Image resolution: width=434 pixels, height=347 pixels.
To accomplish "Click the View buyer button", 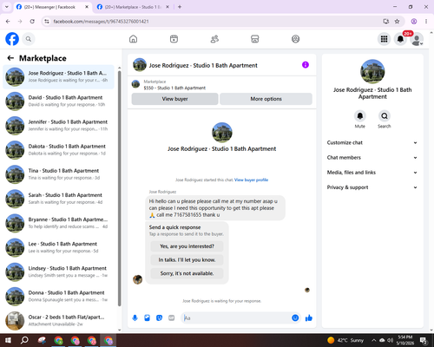I will click(x=174, y=99).
